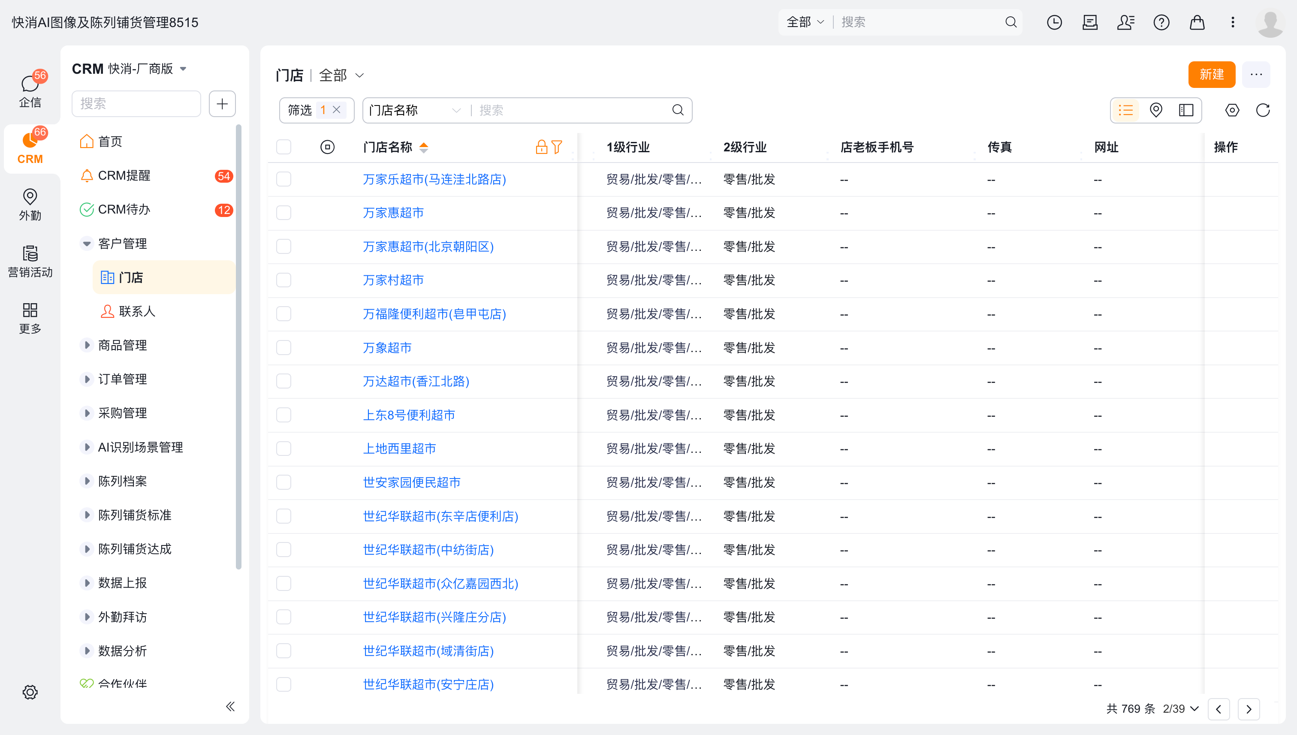Image resolution: width=1297 pixels, height=735 pixels.
Task: Click the 新建 button
Action: click(x=1211, y=75)
